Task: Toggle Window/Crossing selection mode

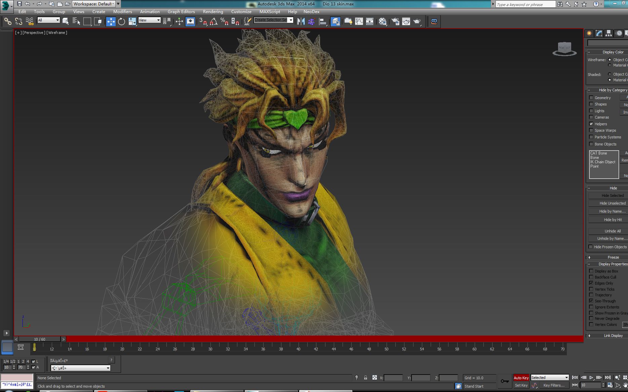Action: [98, 21]
